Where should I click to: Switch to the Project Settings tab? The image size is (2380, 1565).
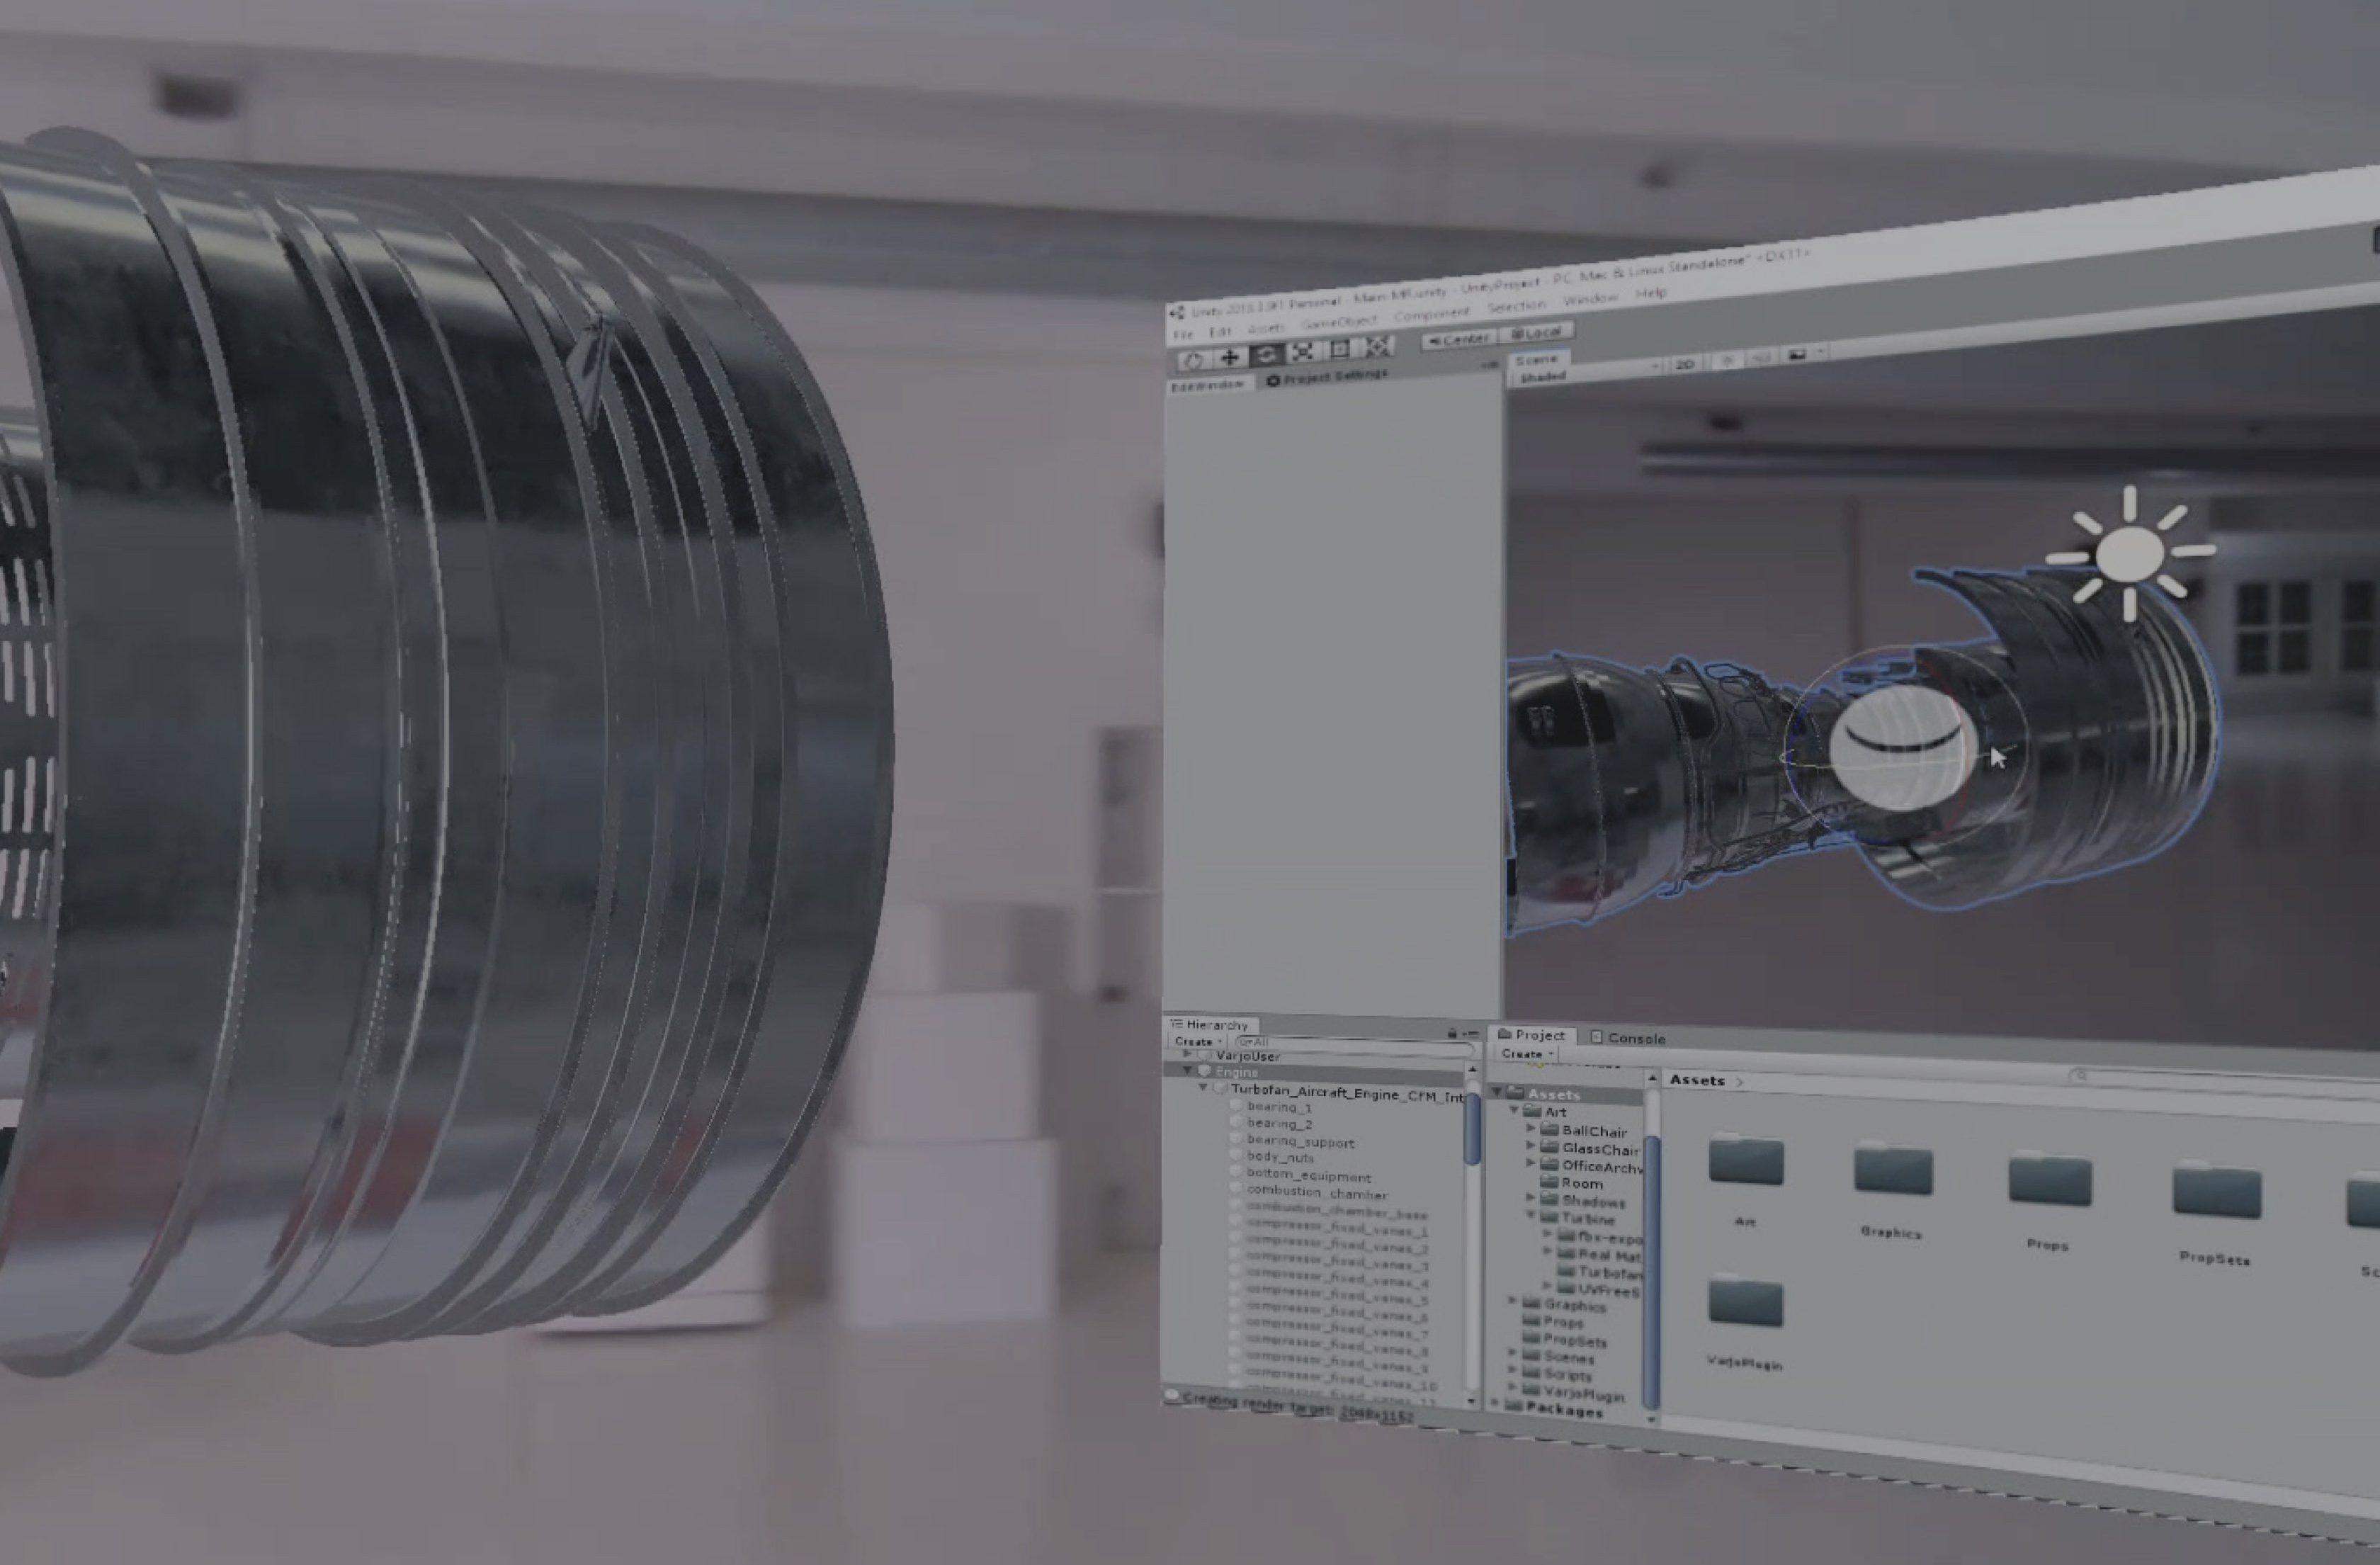point(1327,377)
